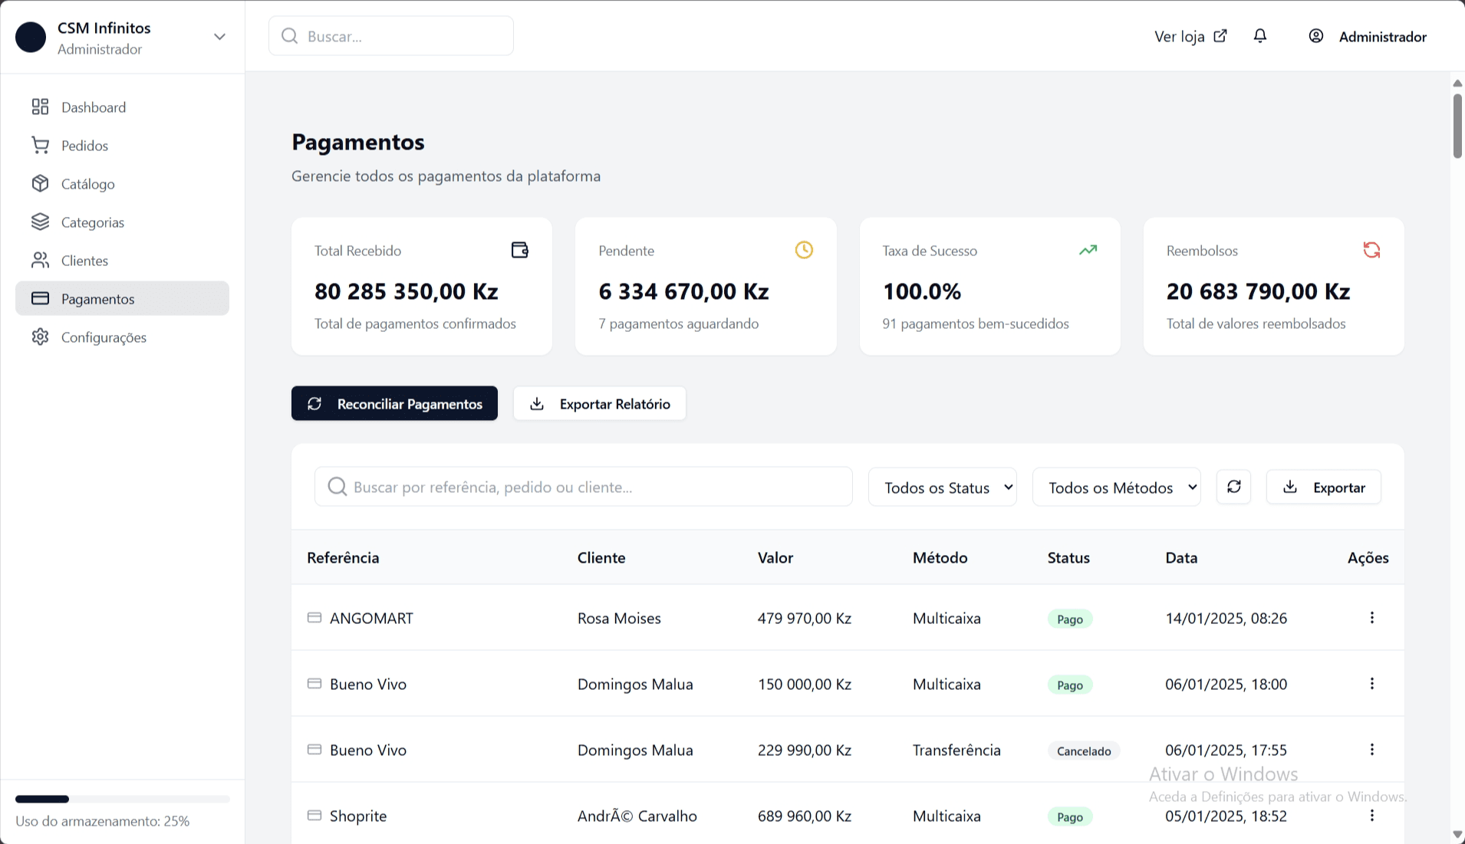Screen dimensions: 1465x844
Task: Click the page vertical scrollbar thumb
Action: point(1457,126)
